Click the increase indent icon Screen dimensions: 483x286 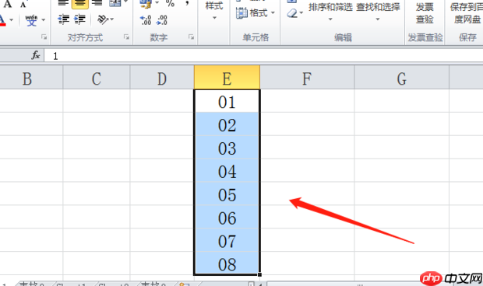pyautogui.click(x=79, y=19)
